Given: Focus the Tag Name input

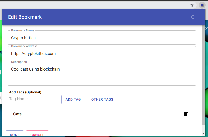Looking at the screenshot, I should (35, 99).
